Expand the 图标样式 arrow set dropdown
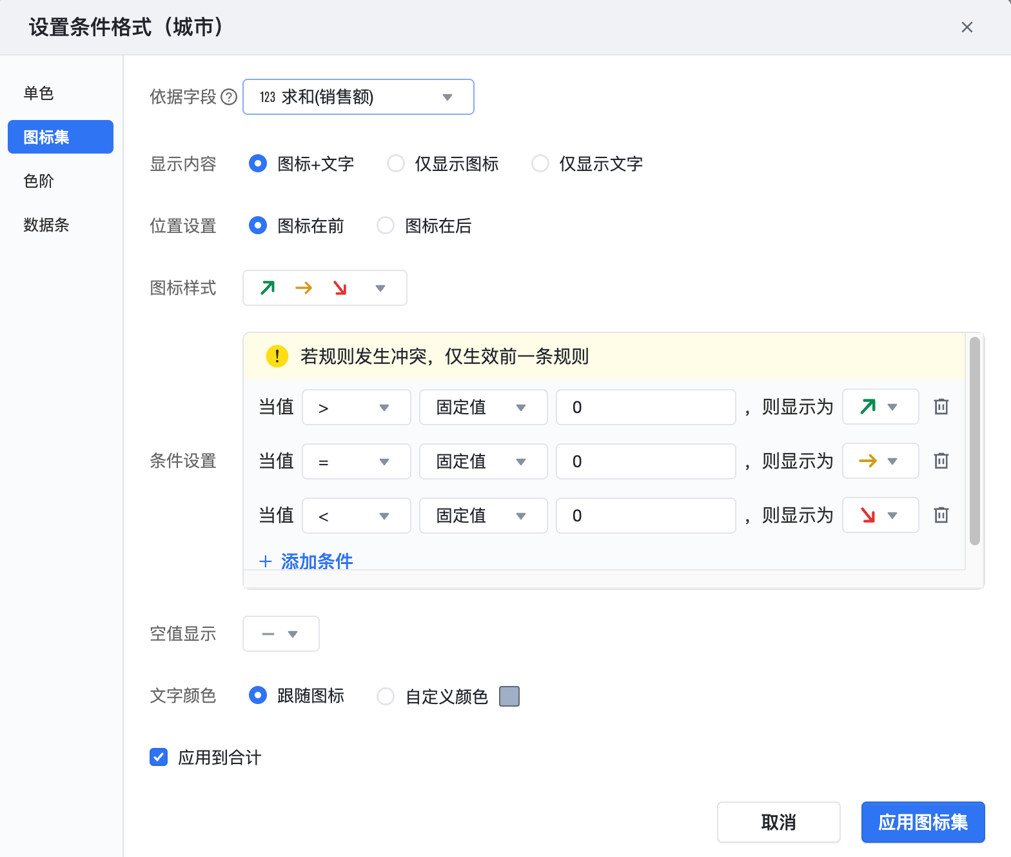 324,288
